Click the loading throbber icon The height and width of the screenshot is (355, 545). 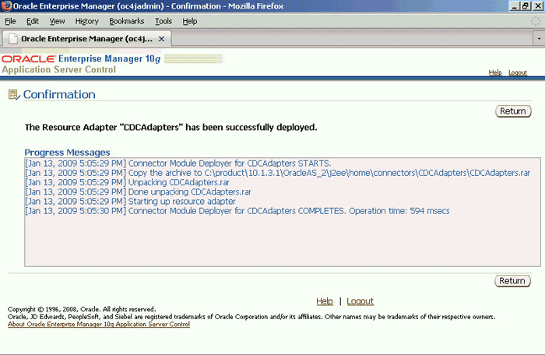(535, 21)
